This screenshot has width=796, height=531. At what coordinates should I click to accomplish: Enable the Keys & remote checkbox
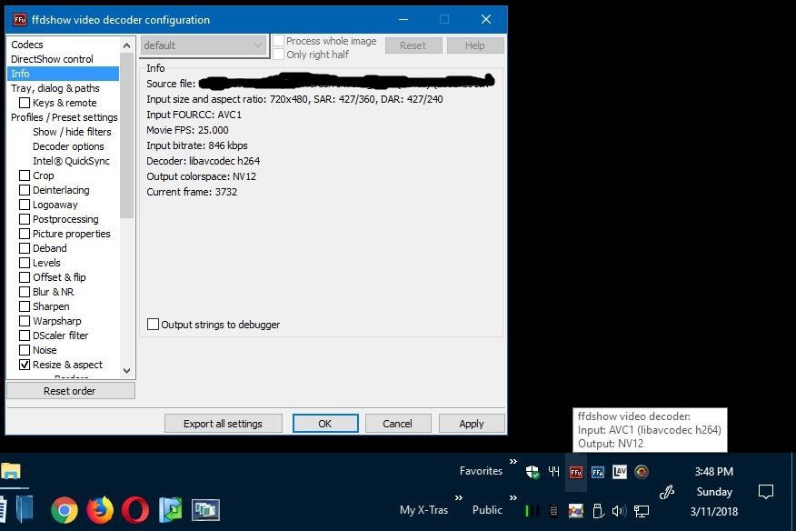click(x=25, y=103)
